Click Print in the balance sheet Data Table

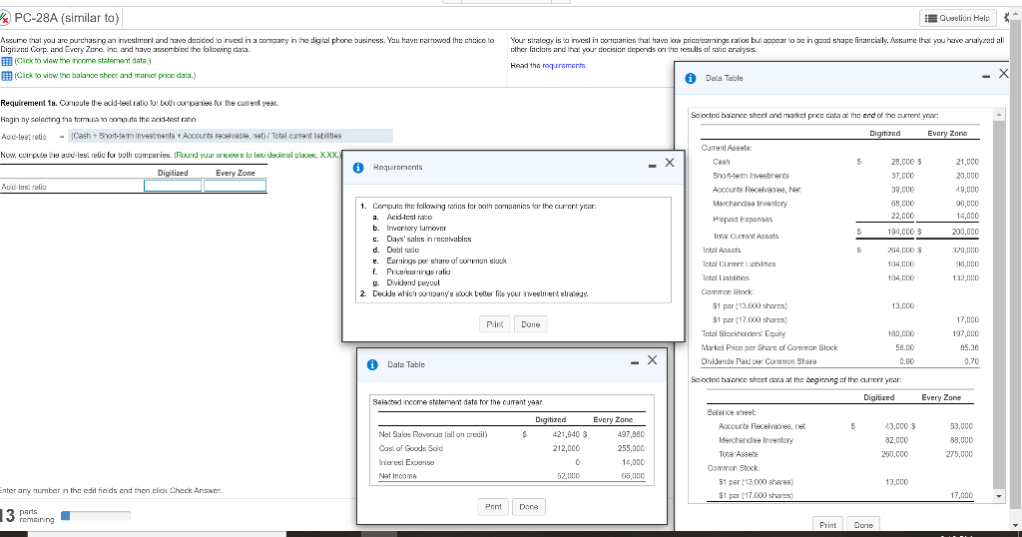827,525
